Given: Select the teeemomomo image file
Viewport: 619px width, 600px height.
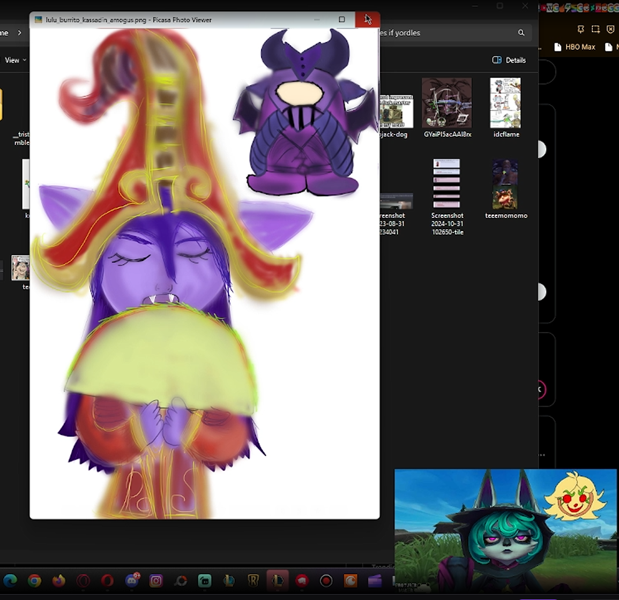Looking at the screenshot, I should (506, 190).
